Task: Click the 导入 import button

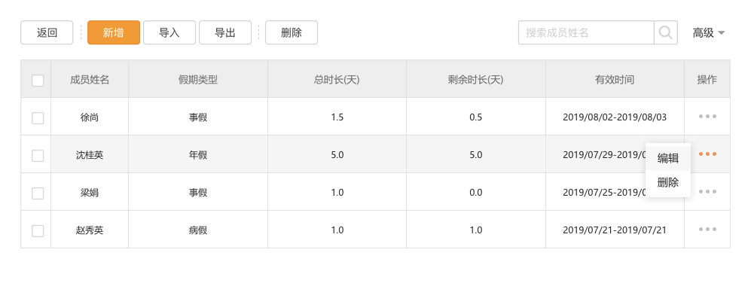Action: (x=169, y=32)
